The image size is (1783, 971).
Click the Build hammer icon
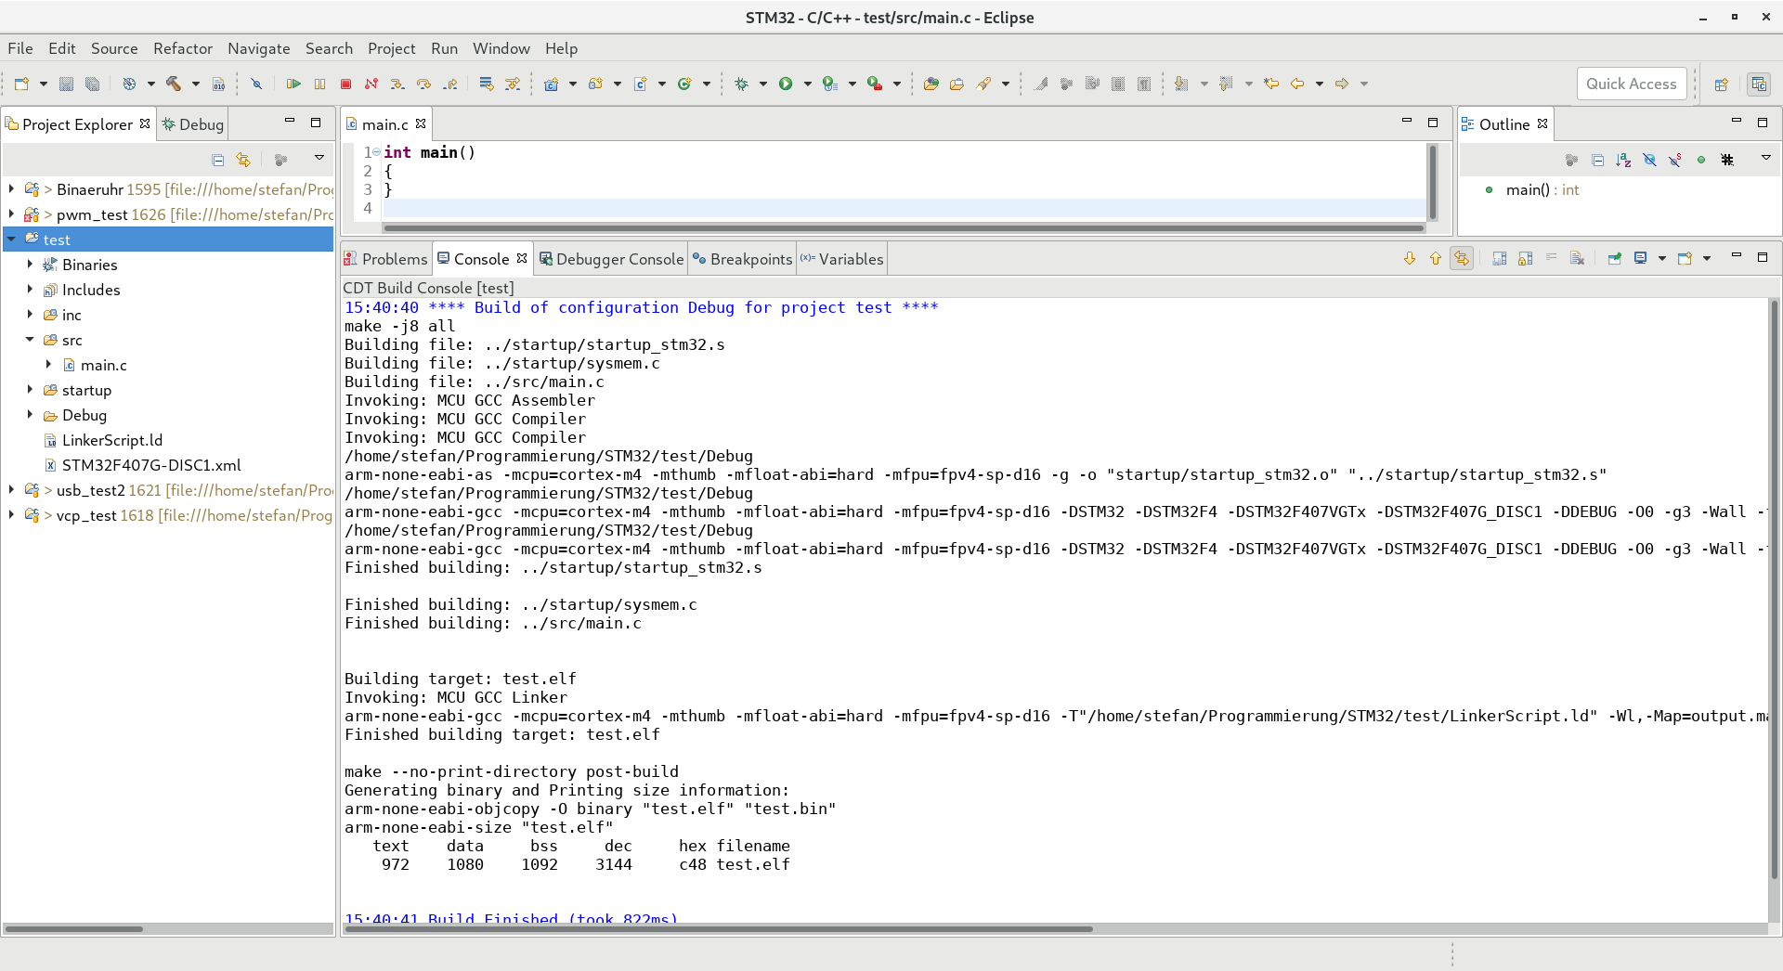pos(173,84)
